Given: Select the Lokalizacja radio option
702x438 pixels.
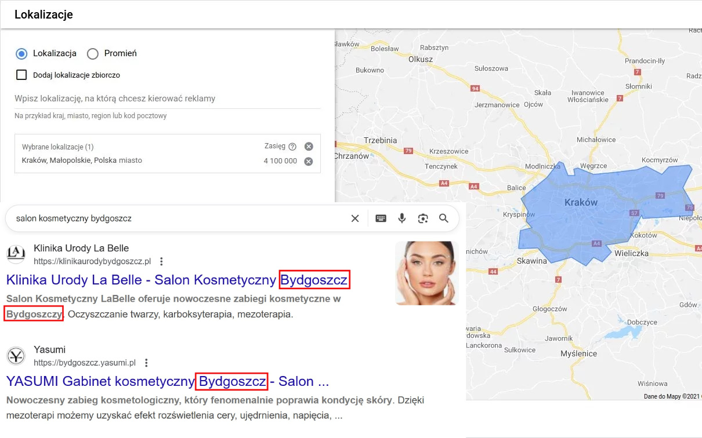Looking at the screenshot, I should tap(21, 54).
